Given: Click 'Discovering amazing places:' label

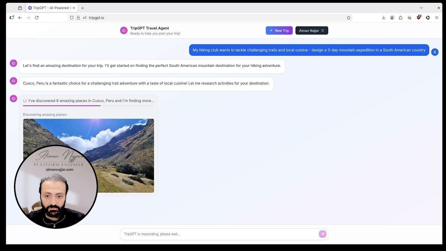Looking at the screenshot, I should (45, 114).
